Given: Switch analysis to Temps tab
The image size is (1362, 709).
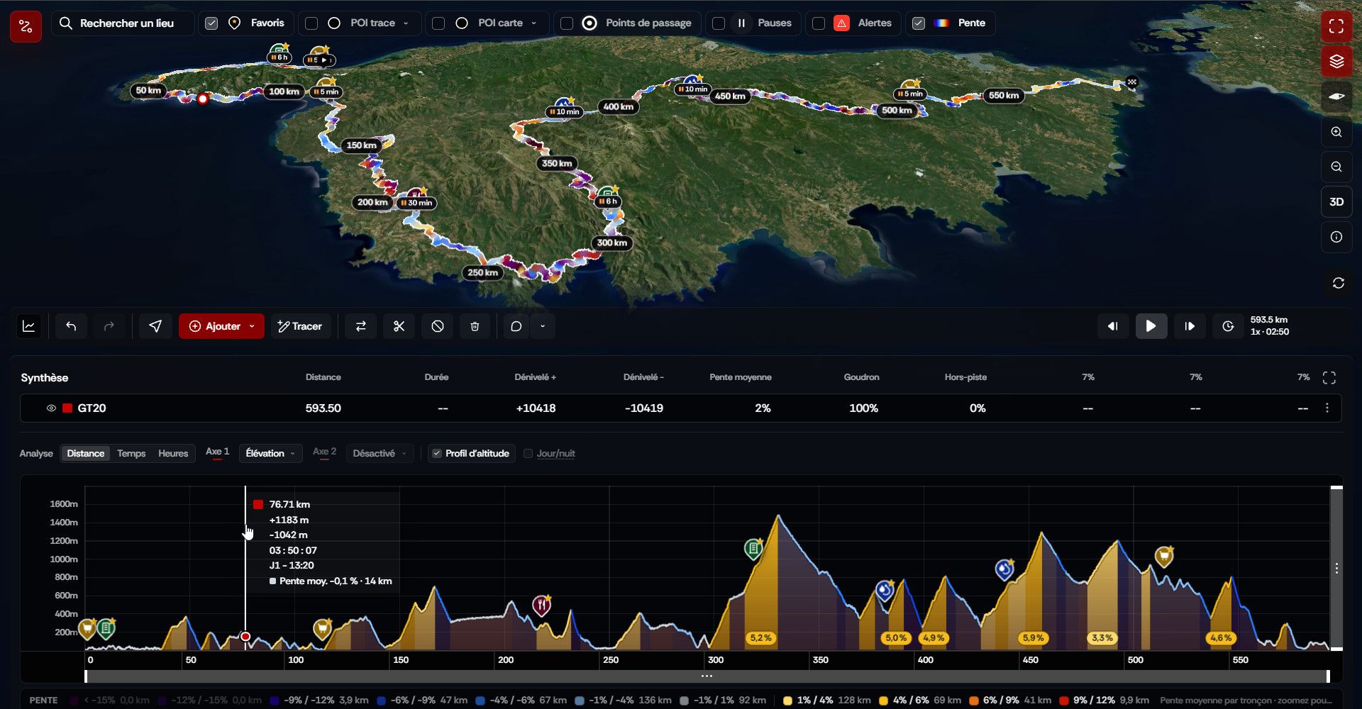Looking at the screenshot, I should (131, 454).
